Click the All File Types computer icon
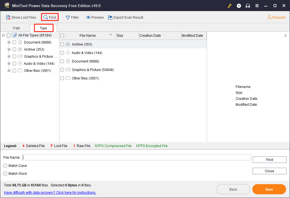This screenshot has height=198, width=290. (14, 35)
